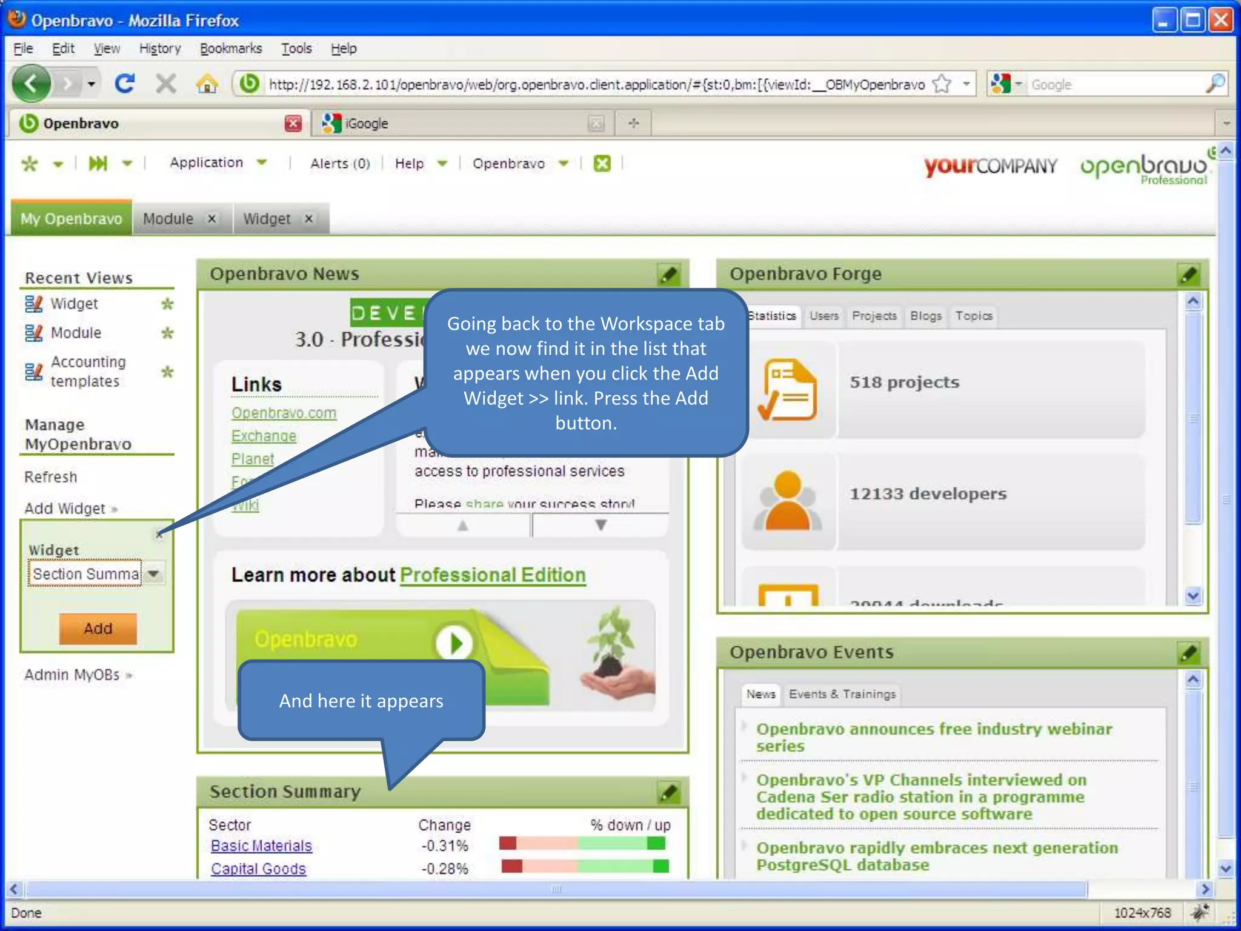The width and height of the screenshot is (1241, 931).
Task: Close the Openbravo browser tab
Action: tap(293, 124)
